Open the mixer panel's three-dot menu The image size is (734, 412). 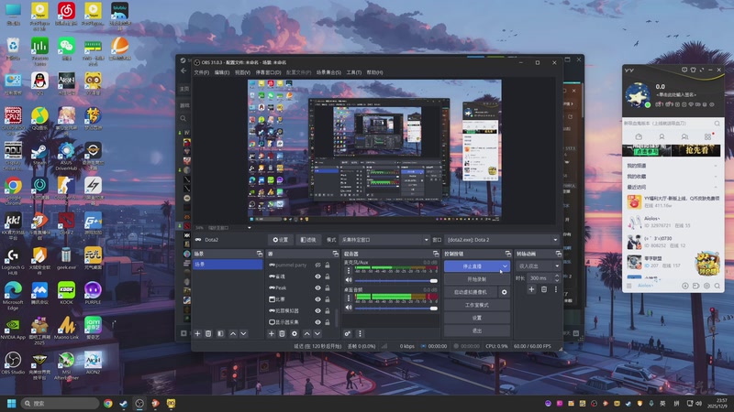(x=360, y=333)
